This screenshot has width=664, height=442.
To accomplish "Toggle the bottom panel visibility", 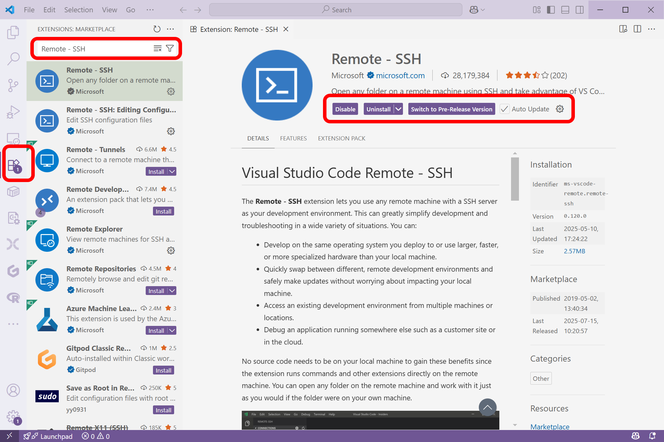I will click(565, 9).
